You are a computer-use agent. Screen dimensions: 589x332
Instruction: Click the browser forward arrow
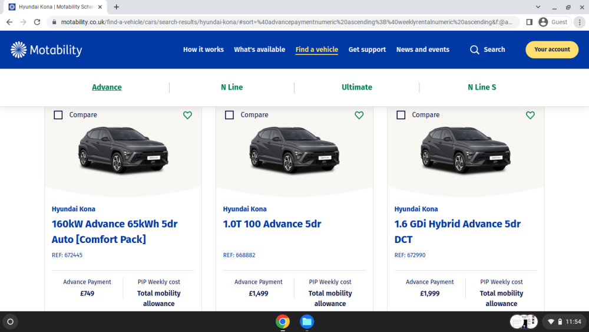24,22
